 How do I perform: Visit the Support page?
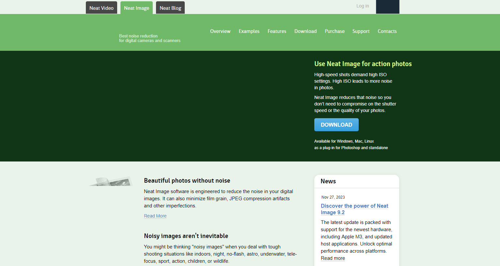click(361, 31)
